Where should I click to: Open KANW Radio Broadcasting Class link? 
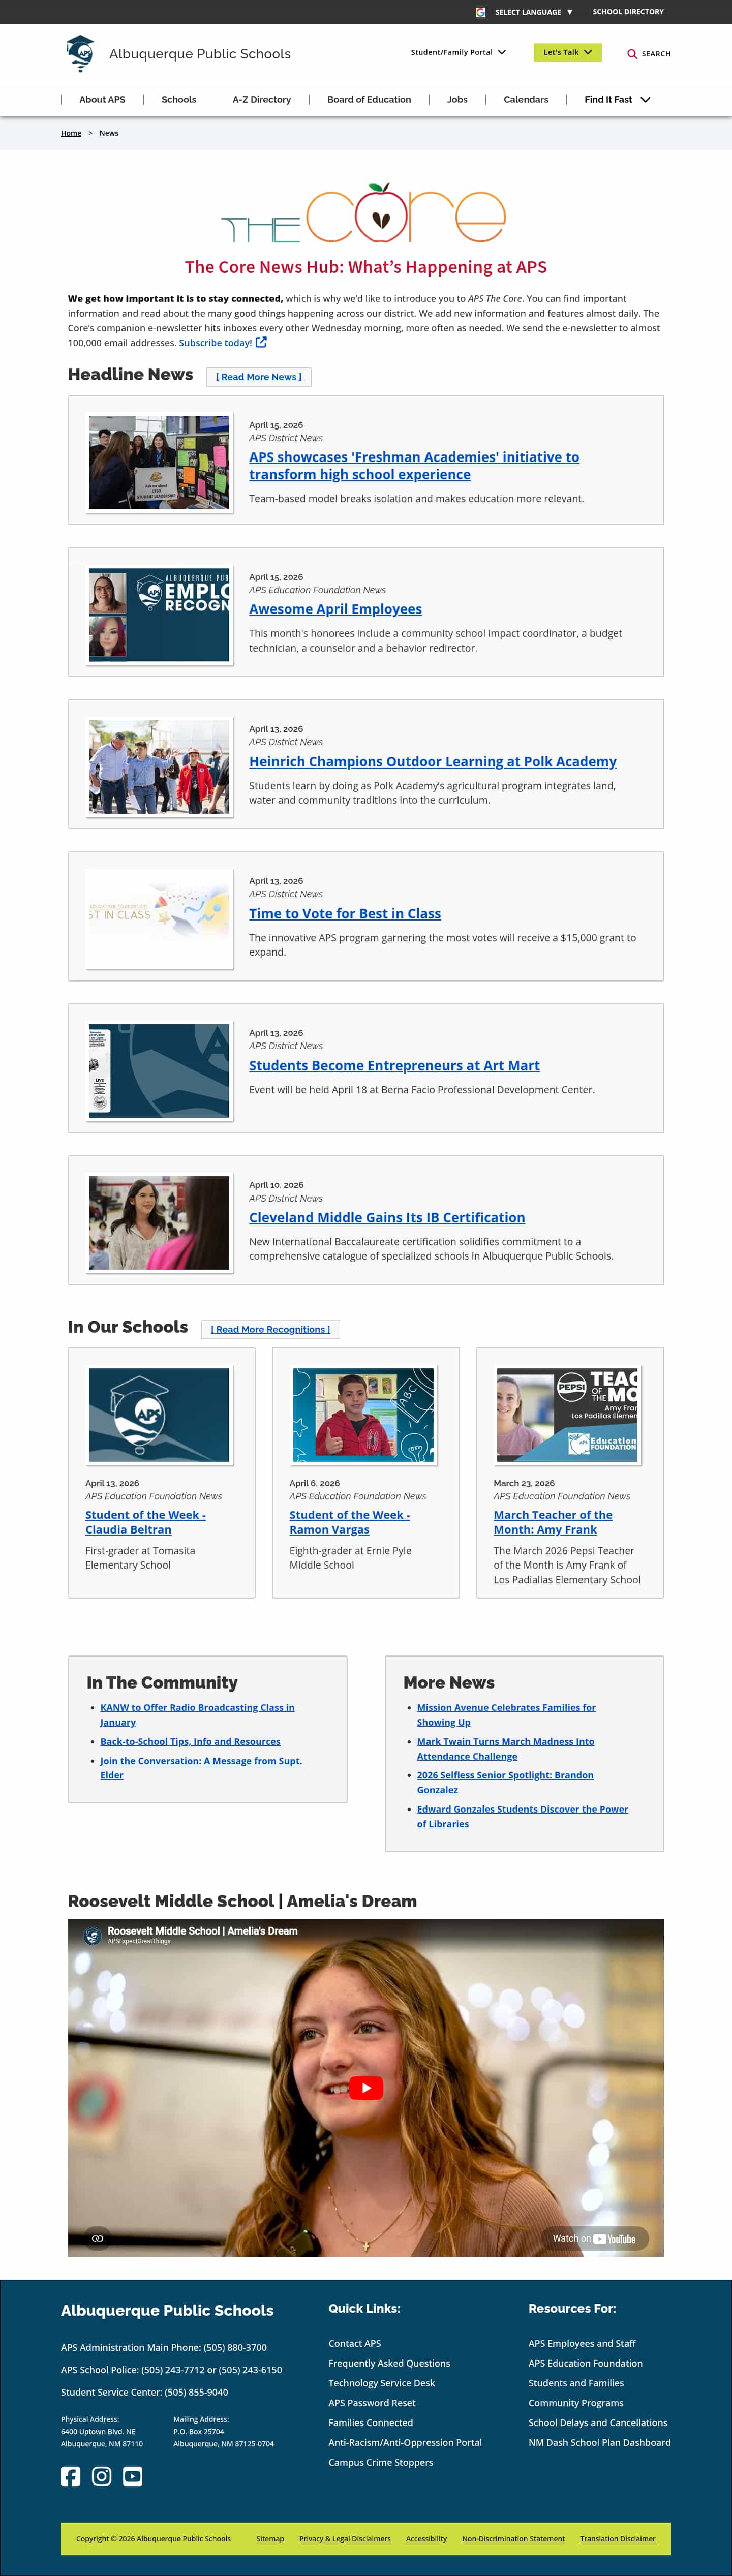coord(197,1715)
